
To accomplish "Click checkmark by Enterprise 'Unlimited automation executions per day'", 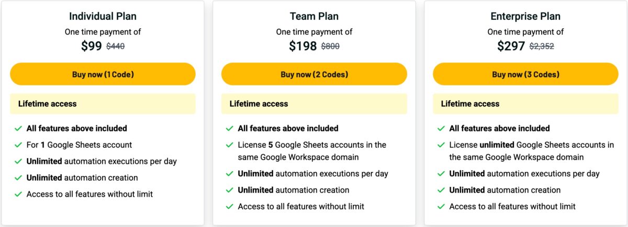I will 441,174.
